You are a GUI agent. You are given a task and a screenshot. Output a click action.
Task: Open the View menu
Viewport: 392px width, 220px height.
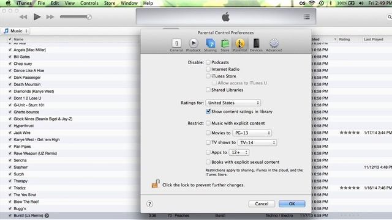point(69,3)
